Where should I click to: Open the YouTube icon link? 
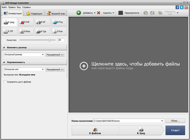click(186, 7)
